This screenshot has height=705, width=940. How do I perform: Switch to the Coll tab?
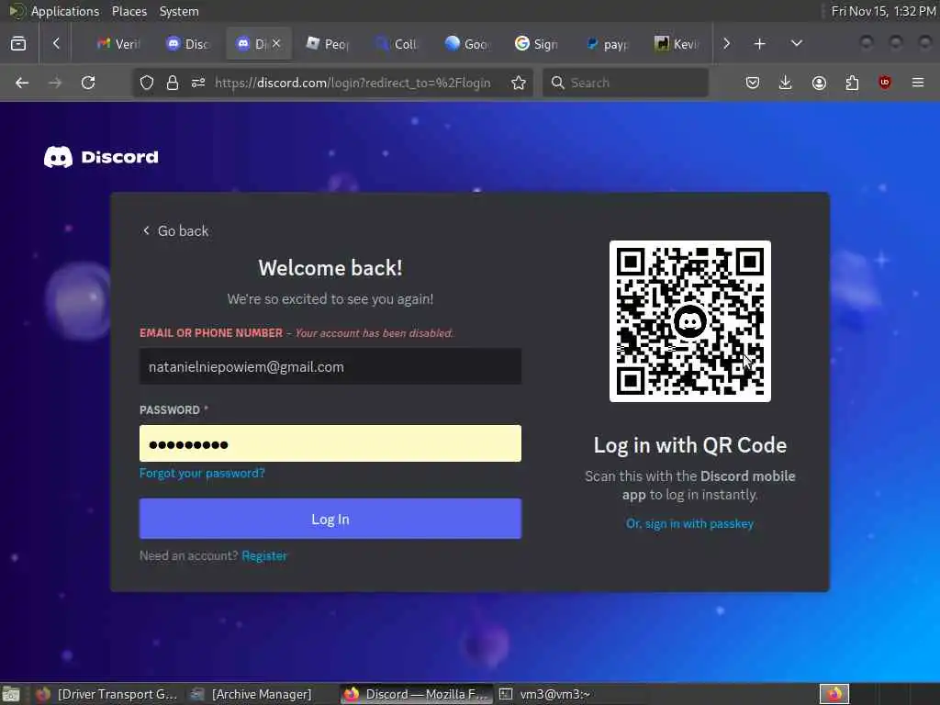click(x=397, y=44)
